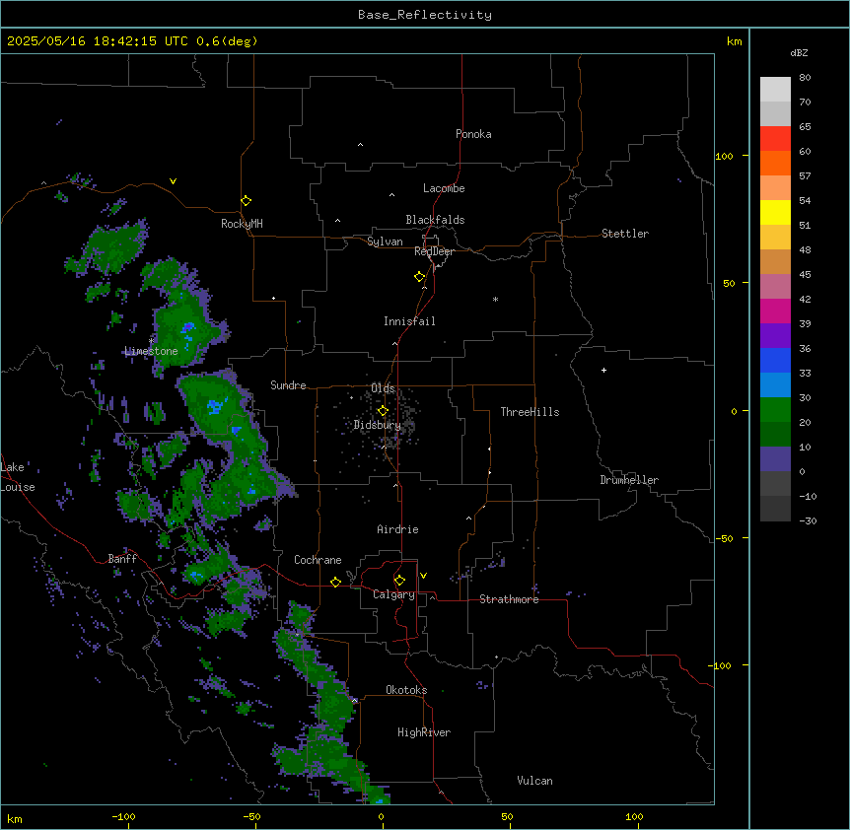Click the purple 10 dBZ legend swatch

click(775, 459)
